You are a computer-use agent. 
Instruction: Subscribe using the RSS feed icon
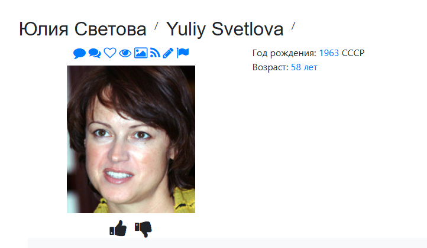point(155,53)
